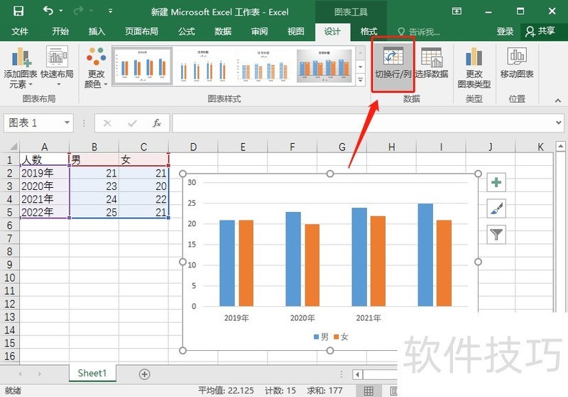This screenshot has width=568, height=397.
Task: Click the Enter checkmark formula bar icon
Action: click(x=132, y=123)
